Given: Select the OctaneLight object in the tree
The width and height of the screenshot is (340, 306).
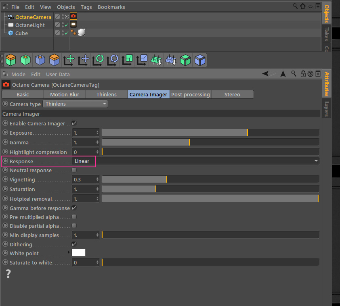Looking at the screenshot, I should (30, 25).
